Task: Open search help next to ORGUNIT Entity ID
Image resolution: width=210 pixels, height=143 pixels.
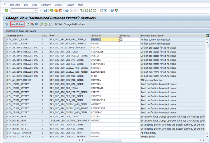Action: coord(121,40)
